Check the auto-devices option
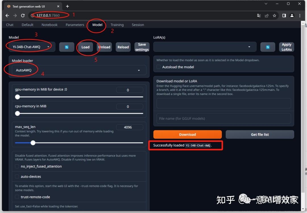The image size is (307, 213). click(17, 177)
